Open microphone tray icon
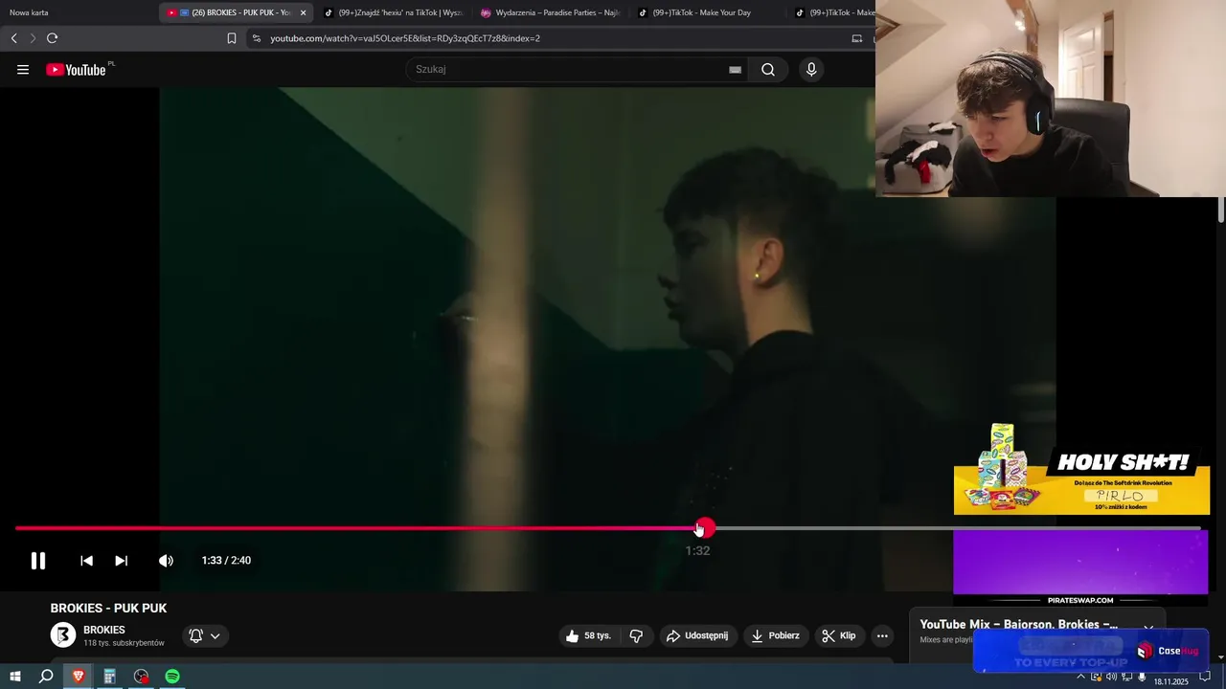This screenshot has height=689, width=1226. pos(1142,677)
